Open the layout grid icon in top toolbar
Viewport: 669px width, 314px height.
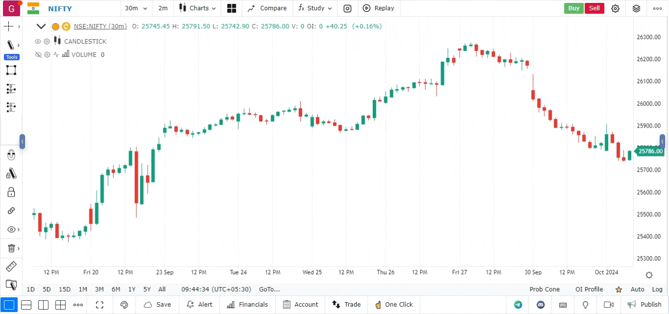(232, 8)
